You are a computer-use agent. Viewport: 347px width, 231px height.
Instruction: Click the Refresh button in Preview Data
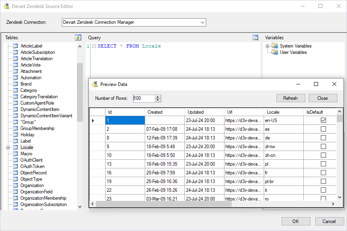pos(291,98)
